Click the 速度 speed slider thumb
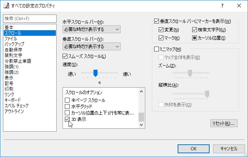This screenshot has height=157, width=248. pos(95,73)
